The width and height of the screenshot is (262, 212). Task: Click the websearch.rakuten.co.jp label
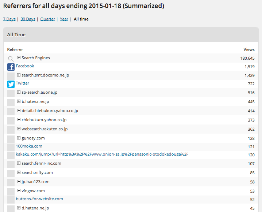(45, 129)
